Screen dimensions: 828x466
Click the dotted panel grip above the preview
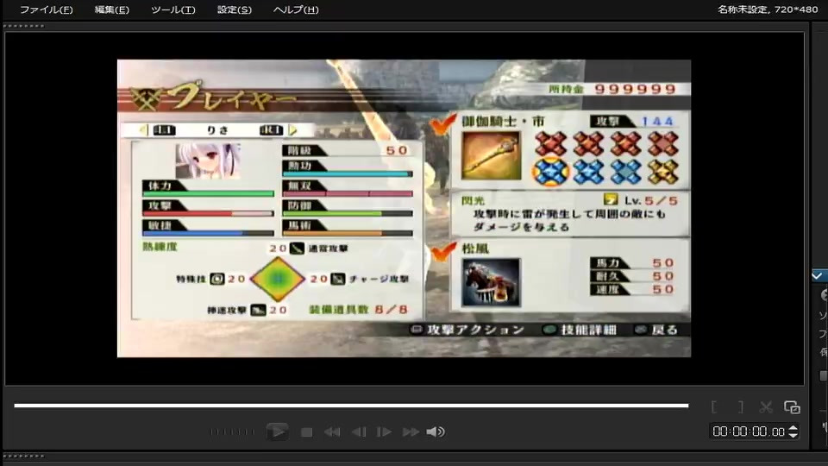click(x=24, y=26)
